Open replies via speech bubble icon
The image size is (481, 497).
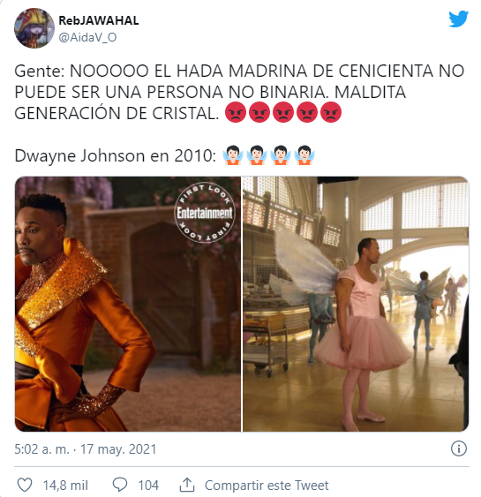pos(120,485)
